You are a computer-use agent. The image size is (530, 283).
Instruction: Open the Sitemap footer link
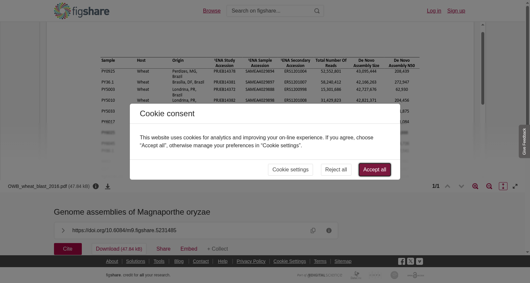click(343, 261)
